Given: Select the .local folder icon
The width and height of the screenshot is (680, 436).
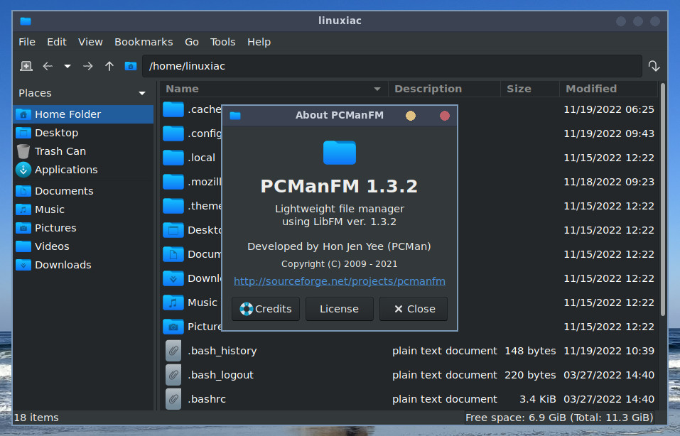Looking at the screenshot, I should click(173, 158).
